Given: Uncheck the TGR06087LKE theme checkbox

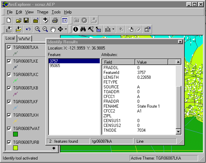Looking at the screenshot, I should click(x=9, y=61).
